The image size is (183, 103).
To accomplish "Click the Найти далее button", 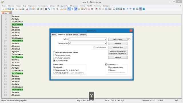I will coord(118,39).
